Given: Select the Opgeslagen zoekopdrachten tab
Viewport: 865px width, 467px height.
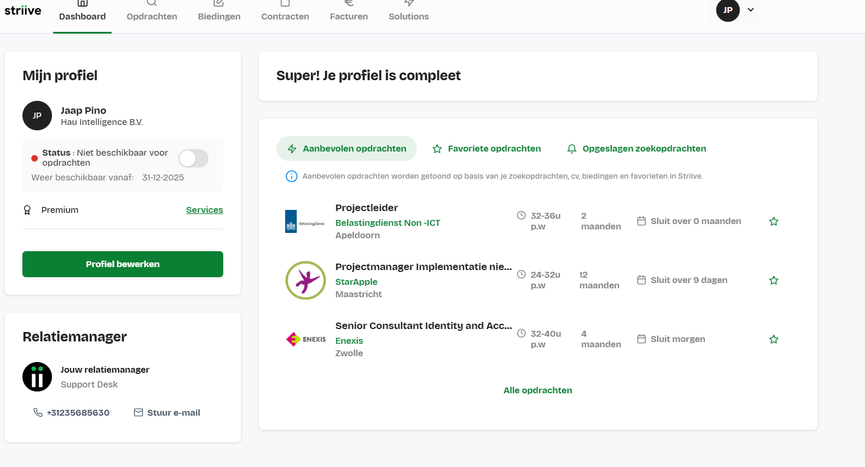Looking at the screenshot, I should 636,149.
